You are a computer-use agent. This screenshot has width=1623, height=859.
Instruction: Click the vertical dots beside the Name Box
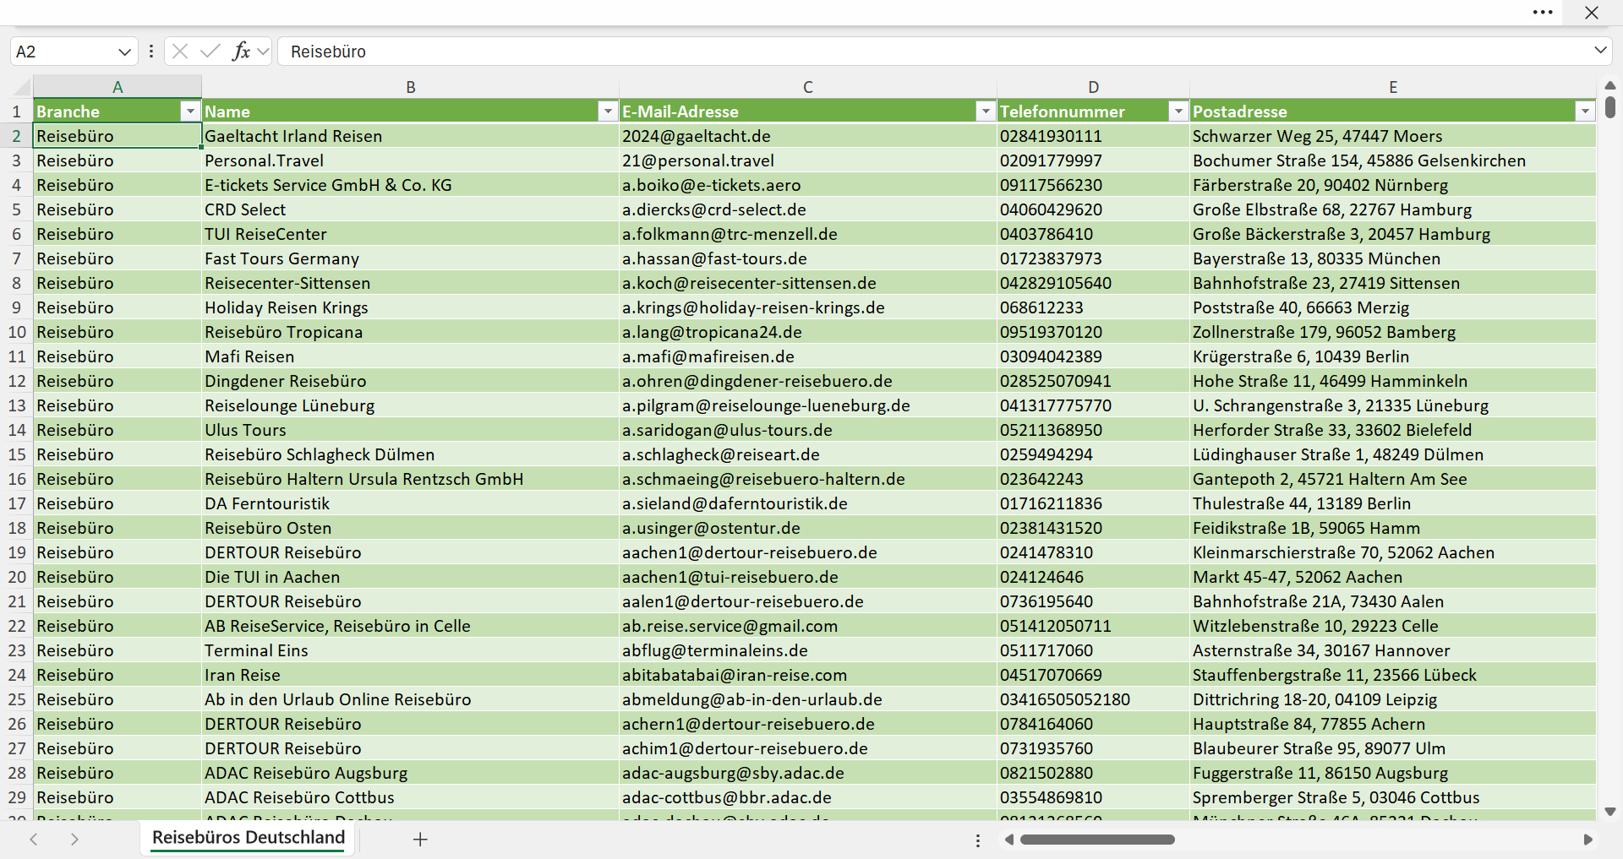(x=151, y=52)
